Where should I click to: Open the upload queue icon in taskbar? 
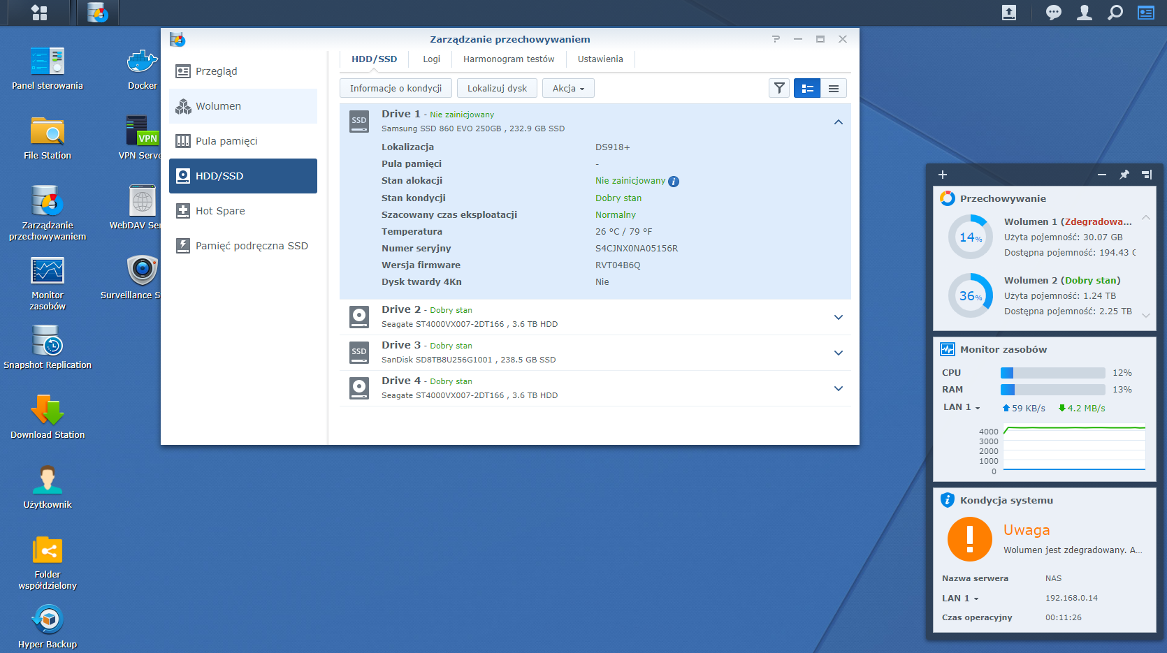click(1009, 13)
